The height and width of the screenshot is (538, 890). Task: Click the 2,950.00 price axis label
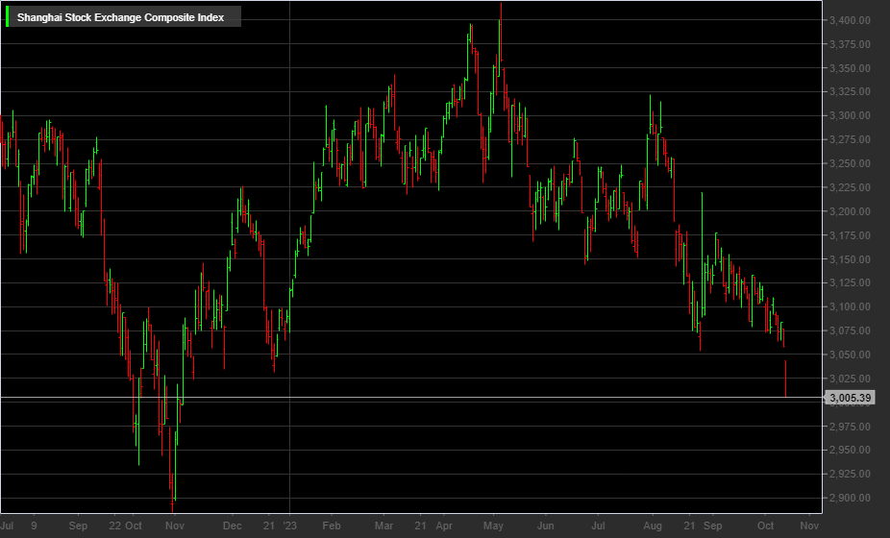coord(850,450)
